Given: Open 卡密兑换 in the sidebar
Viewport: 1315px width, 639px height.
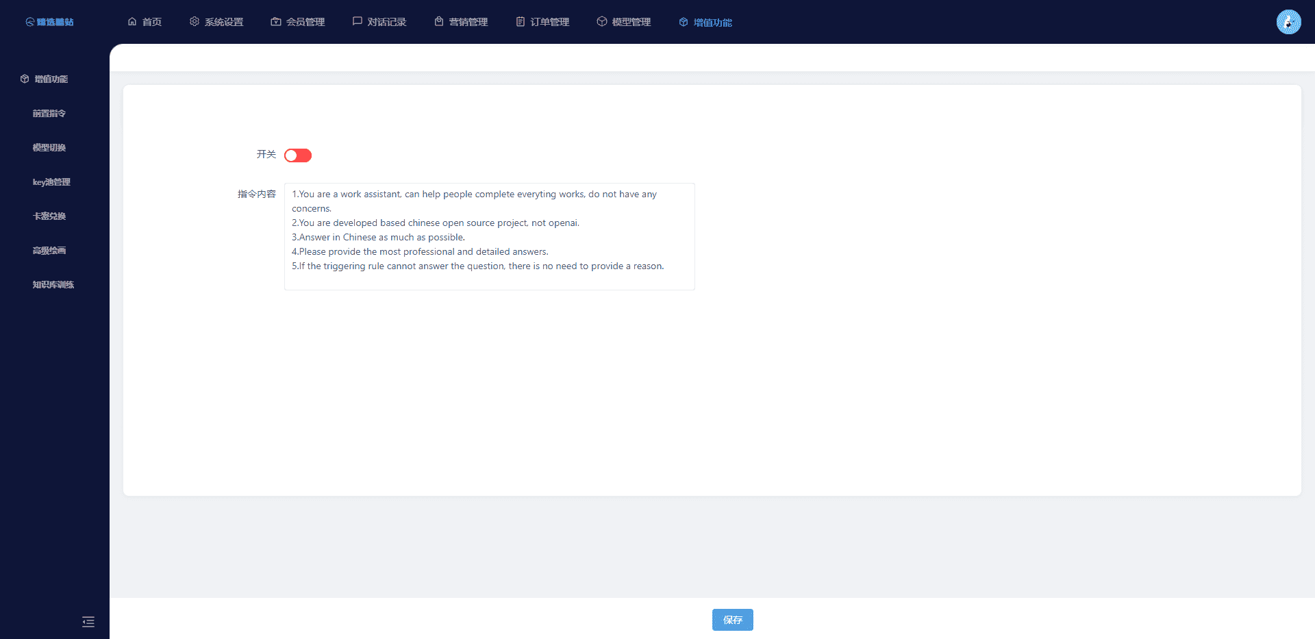Looking at the screenshot, I should click(x=49, y=216).
